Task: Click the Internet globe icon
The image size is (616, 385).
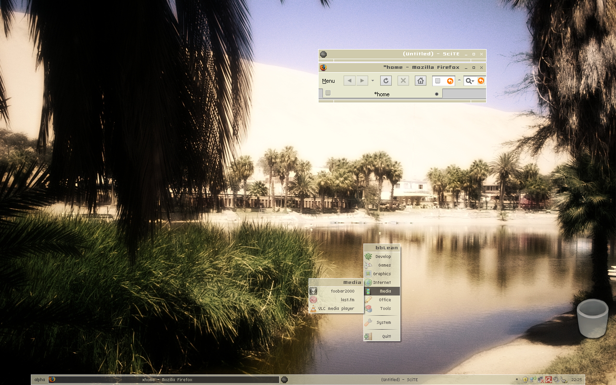Action: (x=368, y=282)
